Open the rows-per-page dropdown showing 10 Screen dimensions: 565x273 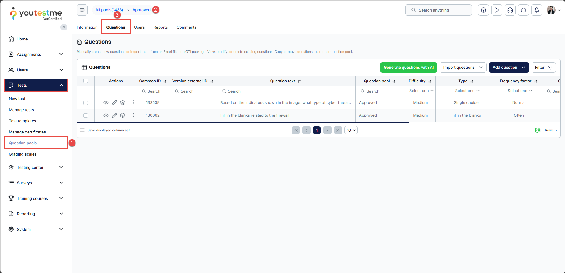point(351,130)
